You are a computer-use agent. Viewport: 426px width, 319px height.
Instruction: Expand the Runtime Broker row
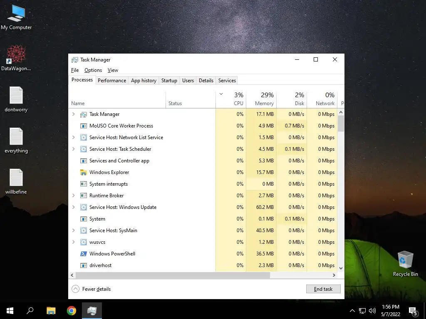[x=73, y=196]
